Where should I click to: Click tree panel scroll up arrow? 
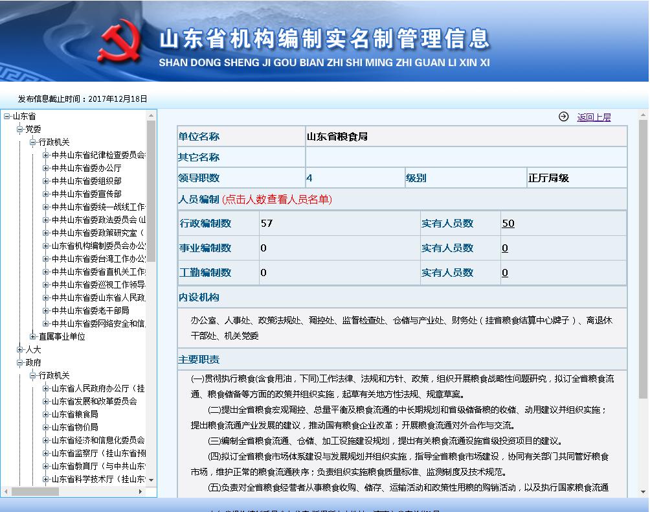pyautogui.click(x=151, y=115)
